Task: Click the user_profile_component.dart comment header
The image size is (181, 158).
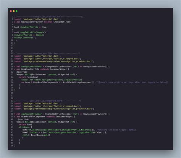Action: point(48,101)
